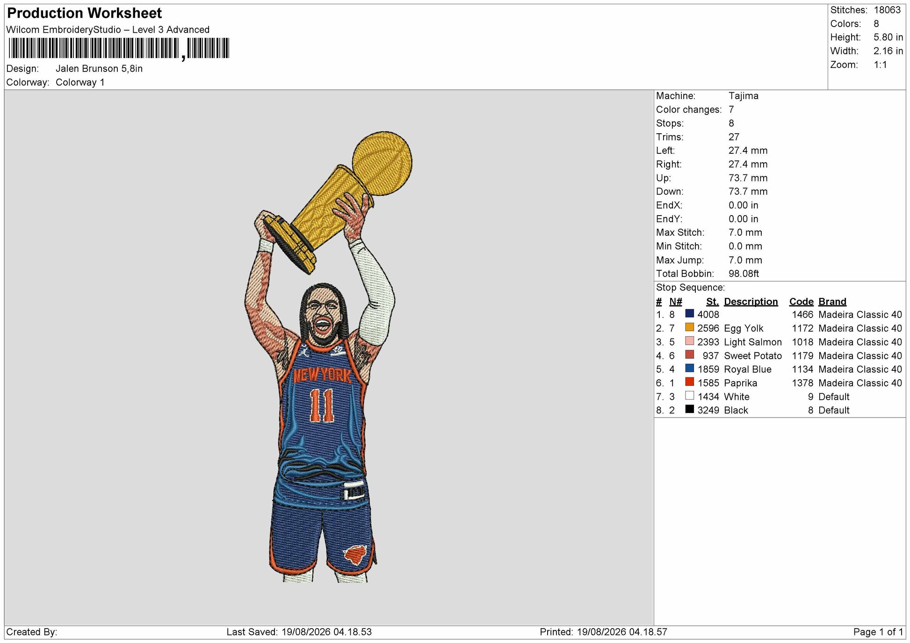The height and width of the screenshot is (643, 910).
Task: Click the stitch count "1859"
Action: pos(708,369)
